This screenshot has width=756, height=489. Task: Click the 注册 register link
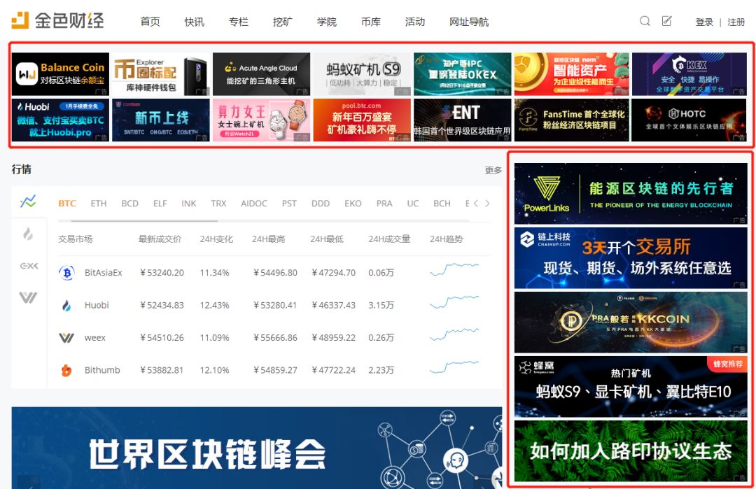pos(736,22)
